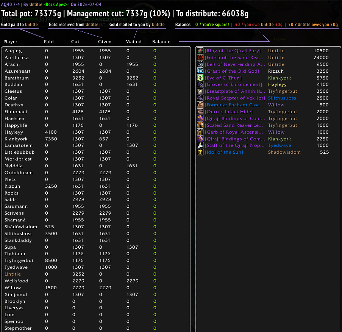The width and height of the screenshot is (342, 332).
Task: Click buyer Shâdôwisdom next to Idol of the Sun
Action: [x=284, y=152]
